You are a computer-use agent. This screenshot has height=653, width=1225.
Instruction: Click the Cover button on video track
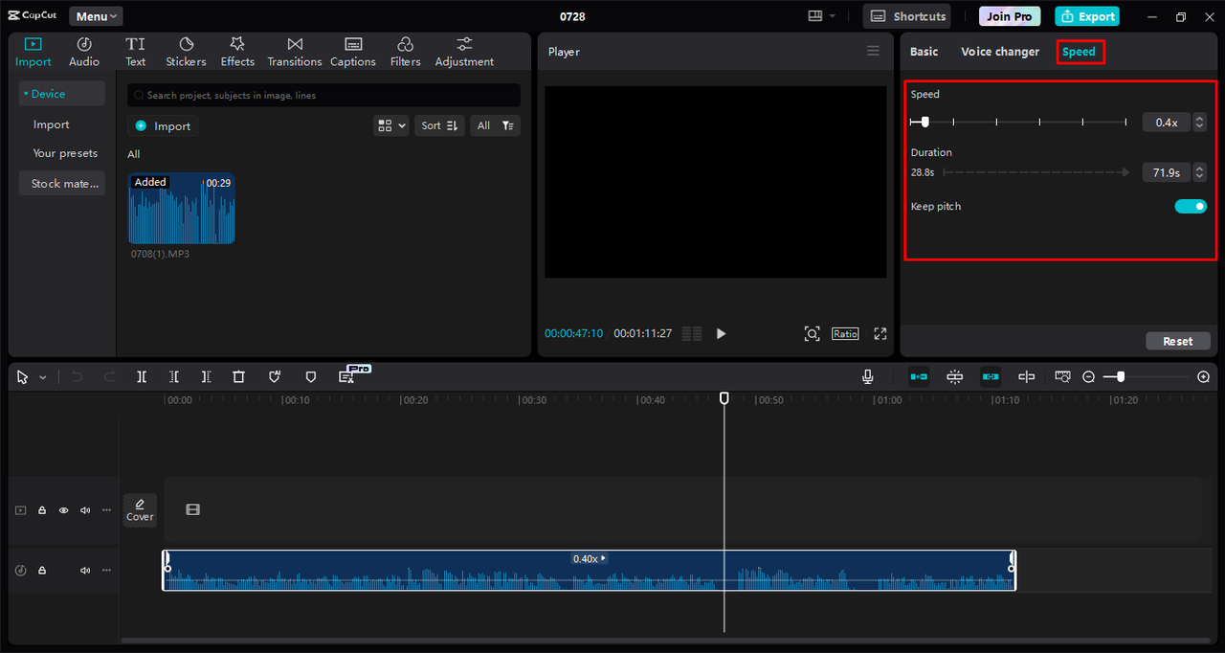point(140,509)
